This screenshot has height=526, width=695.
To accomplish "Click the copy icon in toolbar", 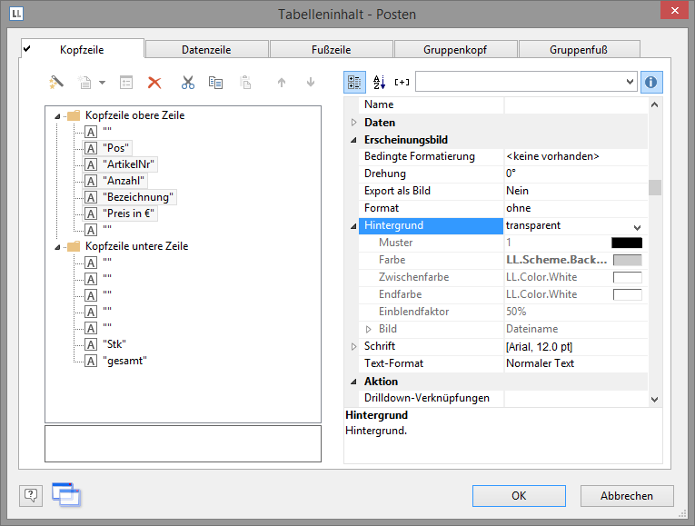I will point(215,83).
